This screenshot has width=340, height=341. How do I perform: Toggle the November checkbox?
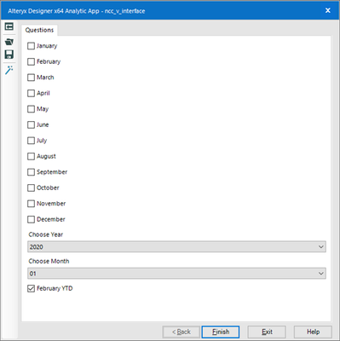coord(31,204)
